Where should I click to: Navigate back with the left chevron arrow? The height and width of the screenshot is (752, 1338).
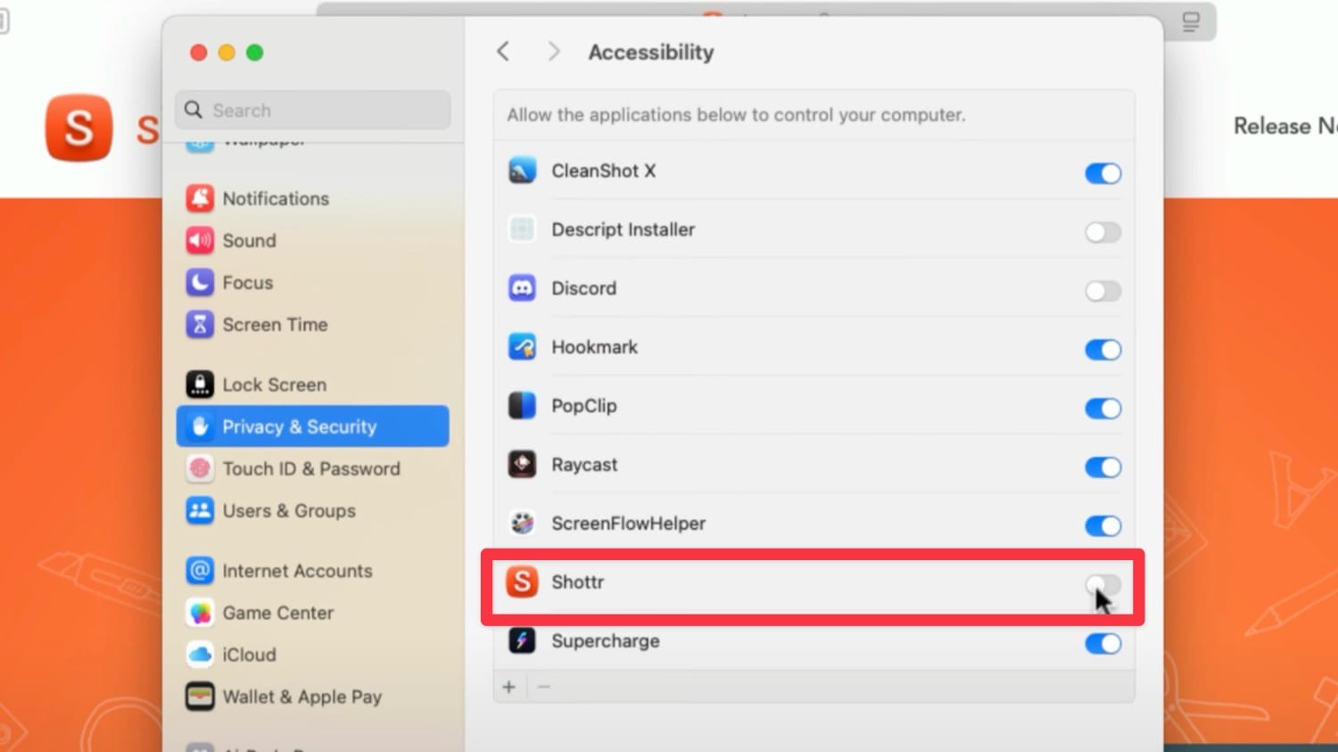pyautogui.click(x=503, y=52)
